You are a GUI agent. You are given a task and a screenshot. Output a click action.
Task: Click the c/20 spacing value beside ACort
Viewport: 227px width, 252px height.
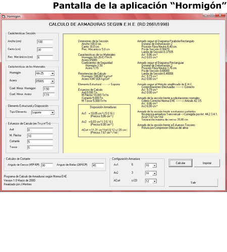pyautogui.click(x=134, y=180)
